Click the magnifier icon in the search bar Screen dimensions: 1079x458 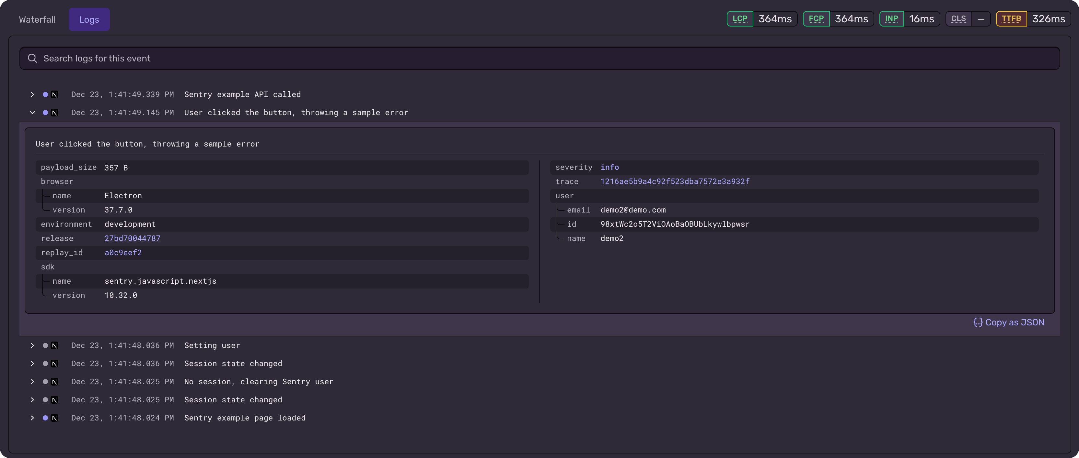pos(32,58)
